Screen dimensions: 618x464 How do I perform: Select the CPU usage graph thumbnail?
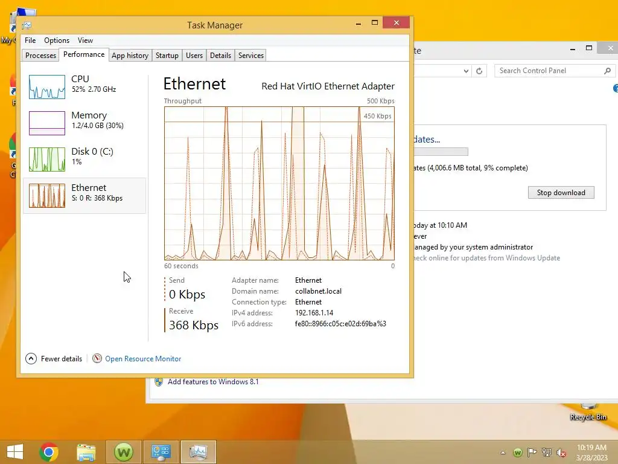point(47,87)
